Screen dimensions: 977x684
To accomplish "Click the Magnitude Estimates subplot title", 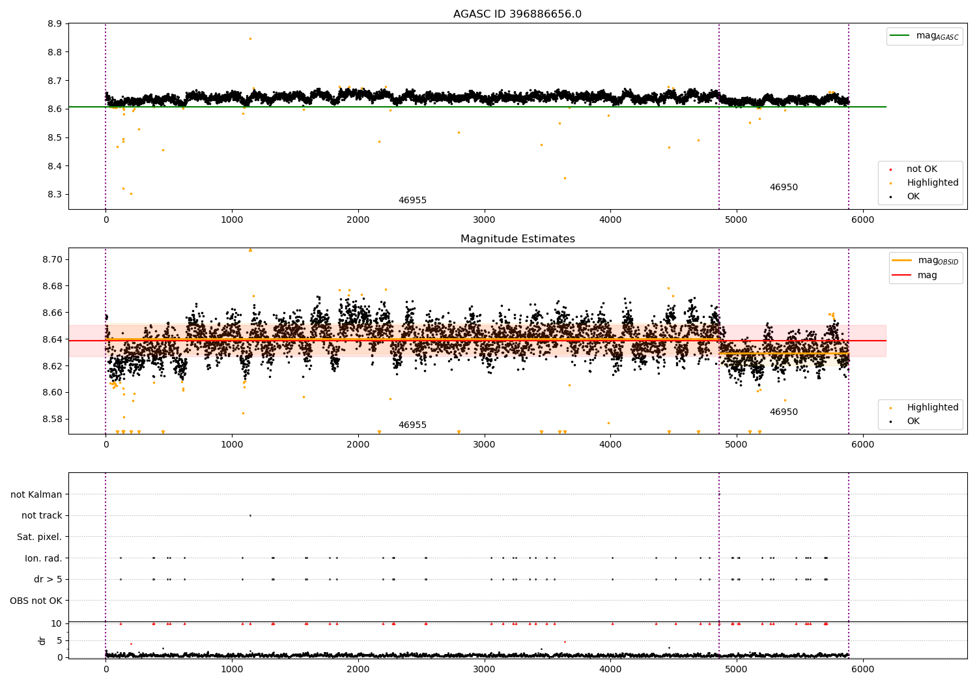I will coord(517,239).
